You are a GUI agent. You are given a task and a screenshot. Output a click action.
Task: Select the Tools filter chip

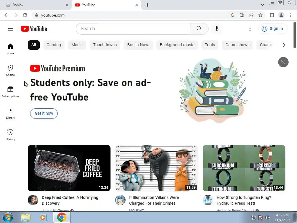pos(210,45)
